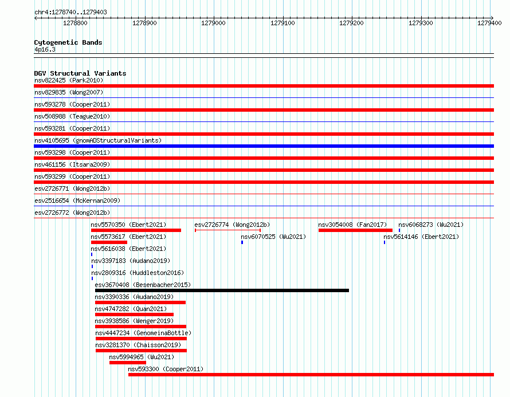
Task: Click the red bar under nsv4747282
Action: click(134, 315)
